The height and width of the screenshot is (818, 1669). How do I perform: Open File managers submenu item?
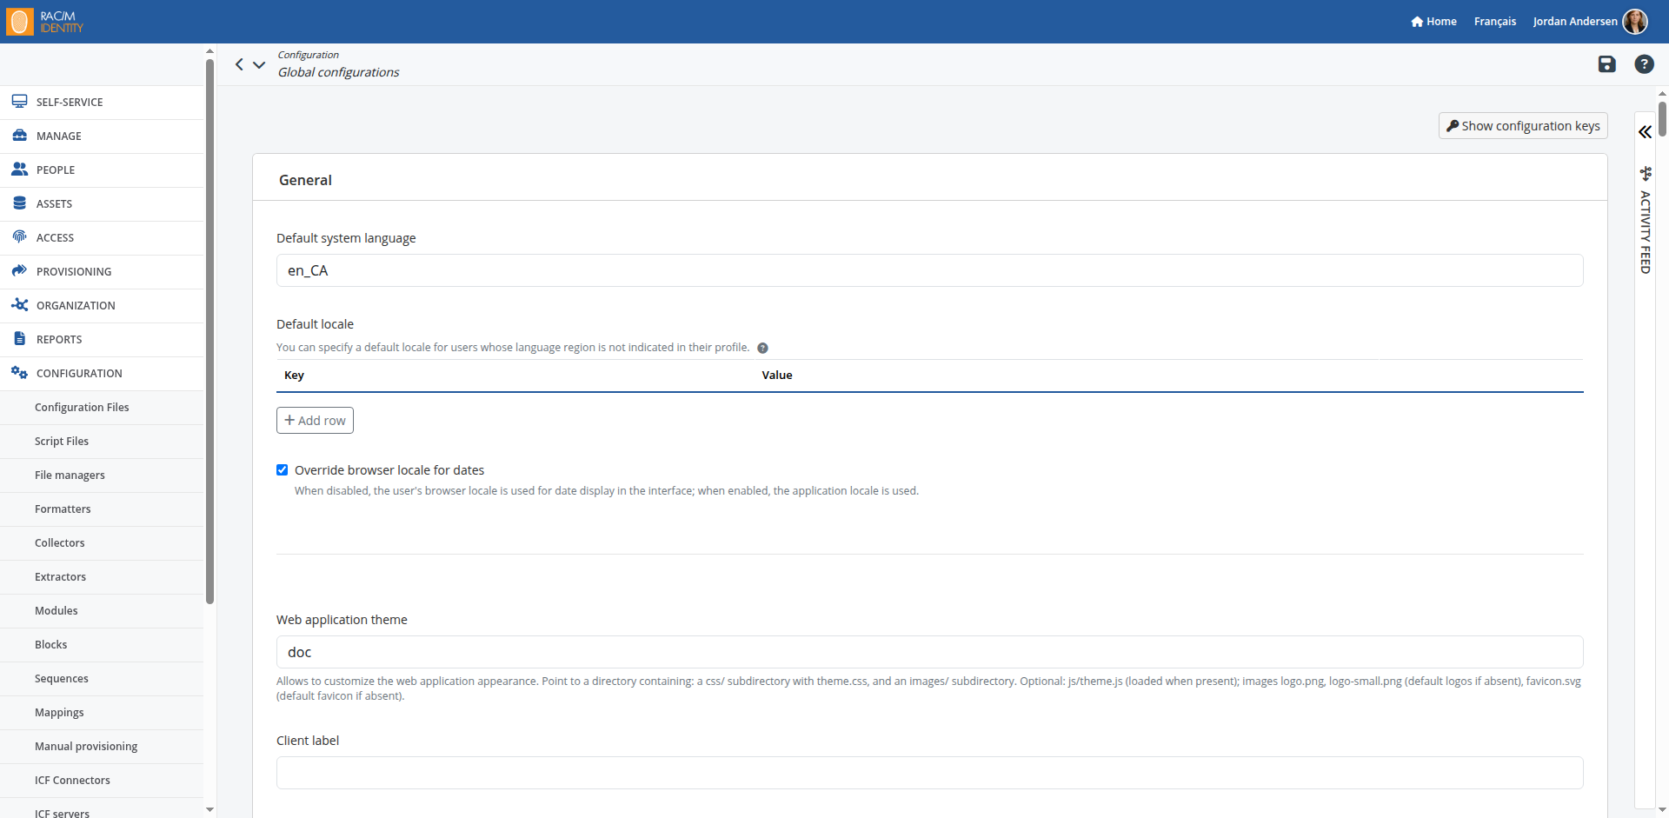(x=102, y=476)
